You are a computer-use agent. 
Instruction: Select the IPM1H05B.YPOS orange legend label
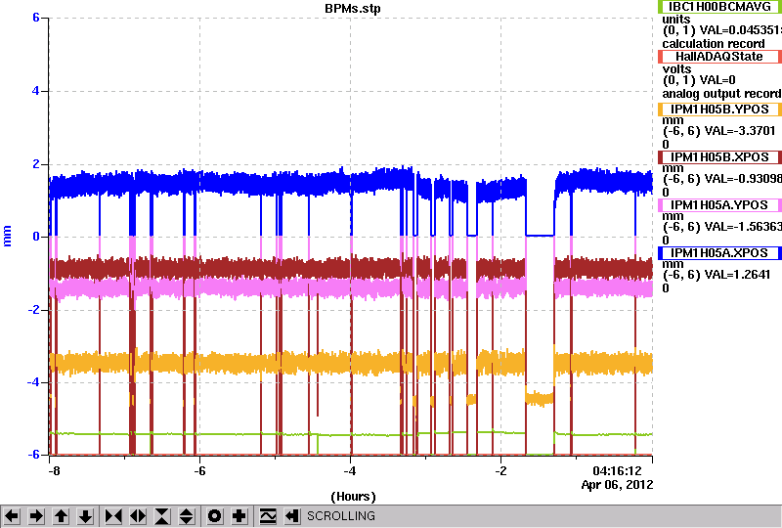click(719, 110)
